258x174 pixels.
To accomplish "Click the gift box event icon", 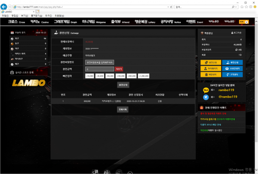I will point(202,107).
